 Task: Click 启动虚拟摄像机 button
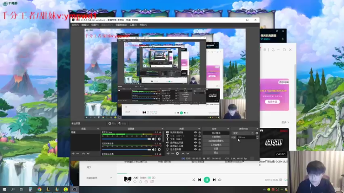[x=216, y=141]
